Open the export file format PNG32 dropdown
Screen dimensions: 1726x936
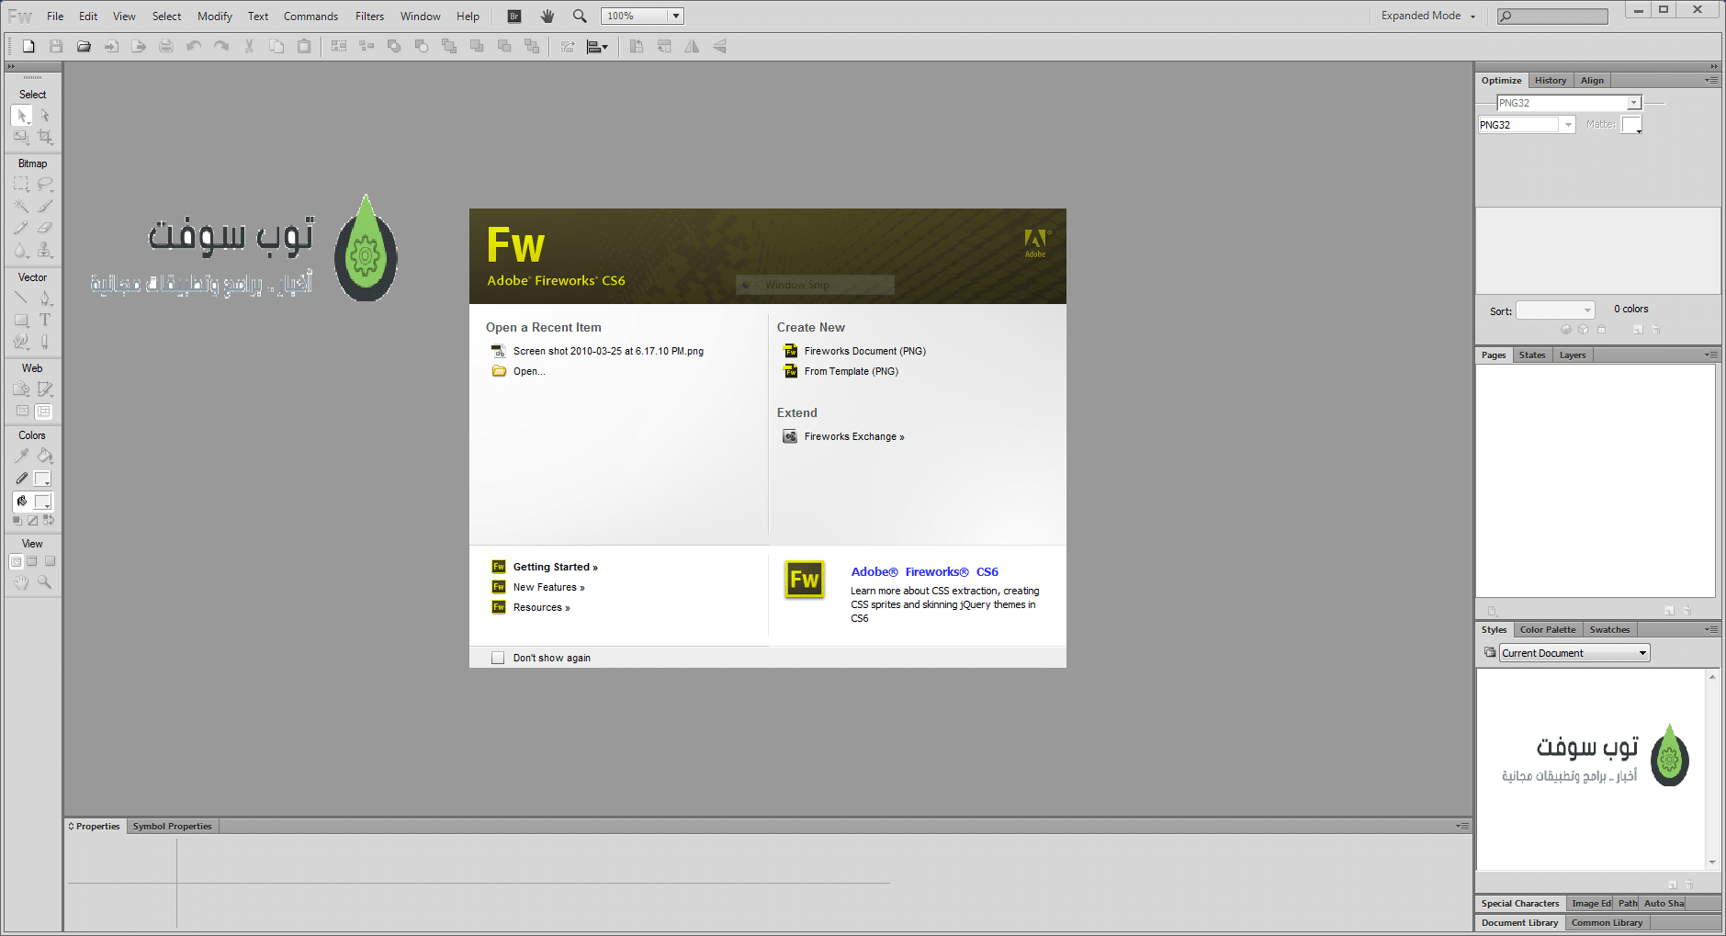pyautogui.click(x=1527, y=125)
